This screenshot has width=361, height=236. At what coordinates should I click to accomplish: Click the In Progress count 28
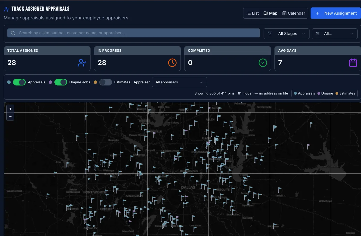pyautogui.click(x=102, y=63)
